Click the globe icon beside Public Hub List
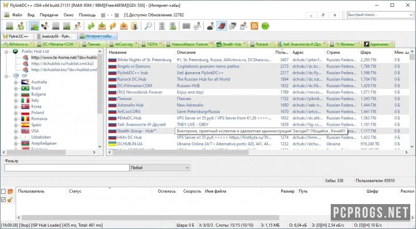The image size is (416, 229). click(x=16, y=51)
